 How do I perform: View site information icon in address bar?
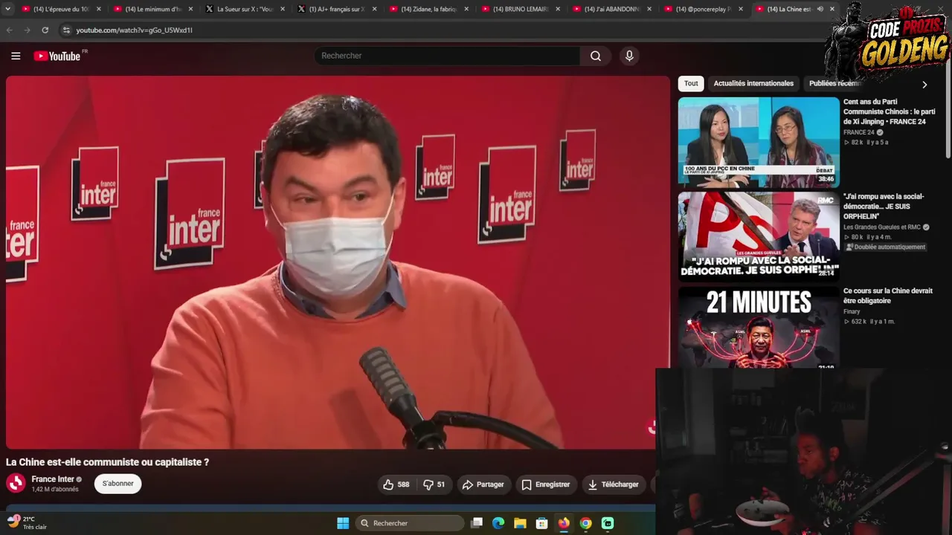pyautogui.click(x=66, y=30)
